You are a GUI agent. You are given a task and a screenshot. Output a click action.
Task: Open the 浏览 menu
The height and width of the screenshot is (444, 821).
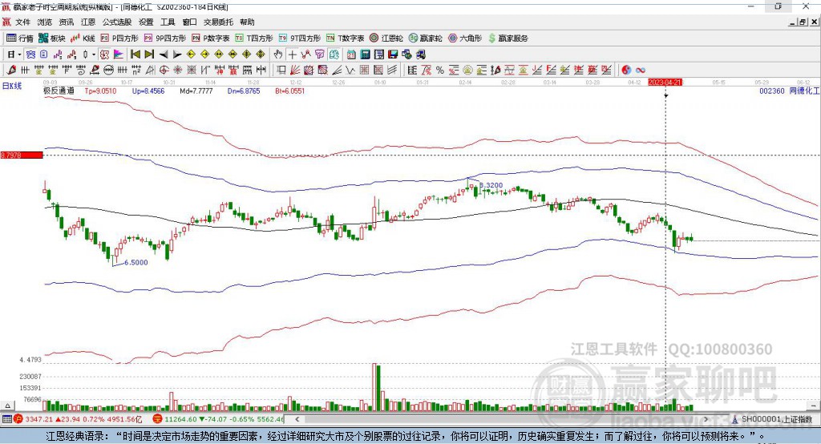click(x=45, y=22)
